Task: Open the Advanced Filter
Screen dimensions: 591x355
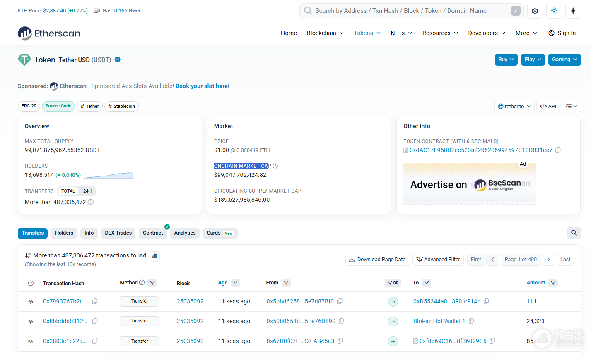Action: click(438, 260)
